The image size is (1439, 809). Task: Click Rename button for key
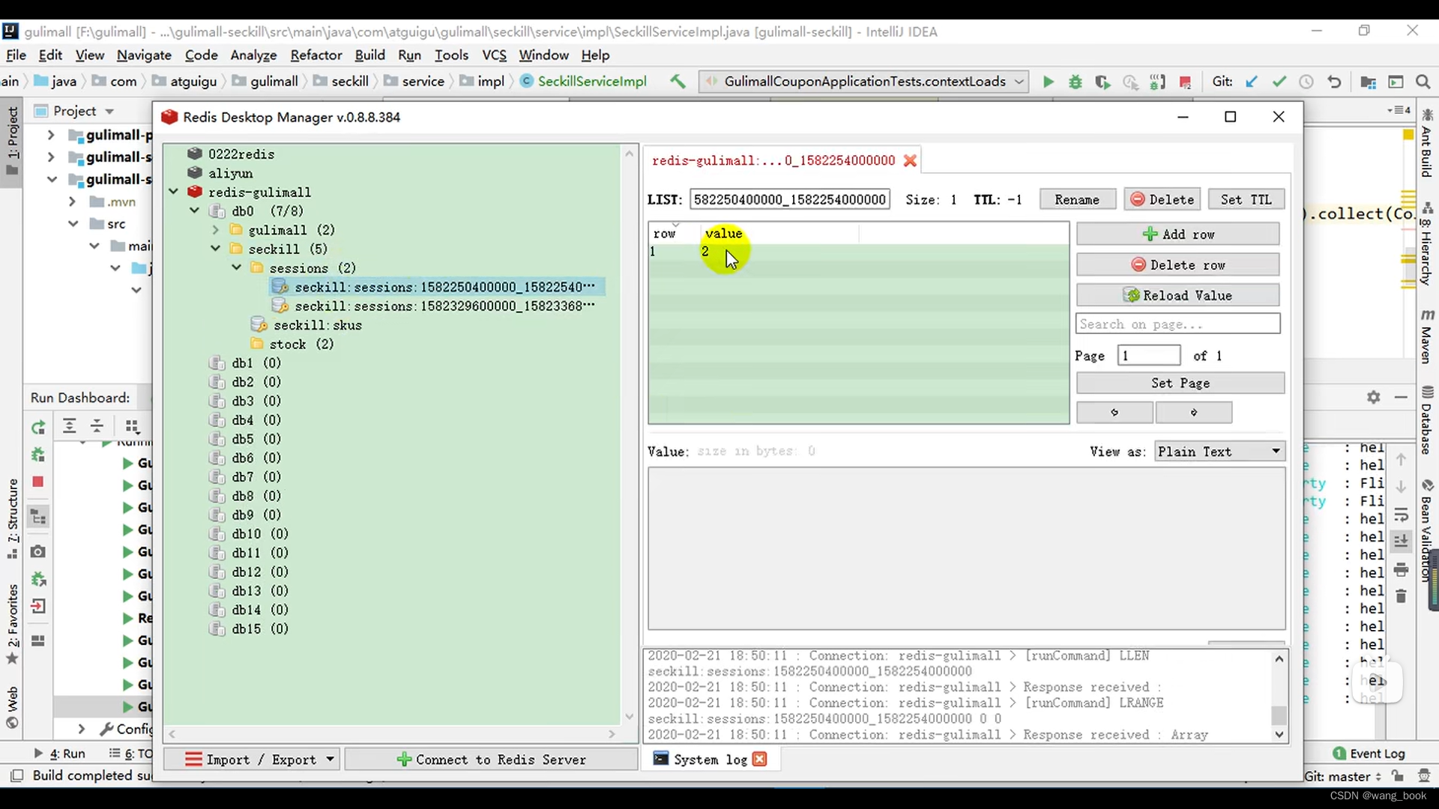[1077, 199]
